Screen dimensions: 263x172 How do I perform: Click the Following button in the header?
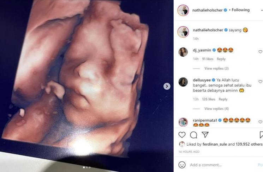[241, 10]
